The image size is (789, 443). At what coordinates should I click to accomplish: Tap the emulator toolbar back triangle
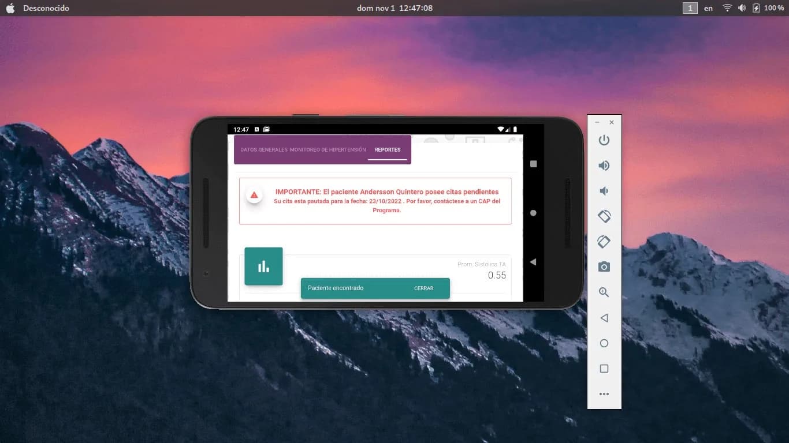coord(604,318)
